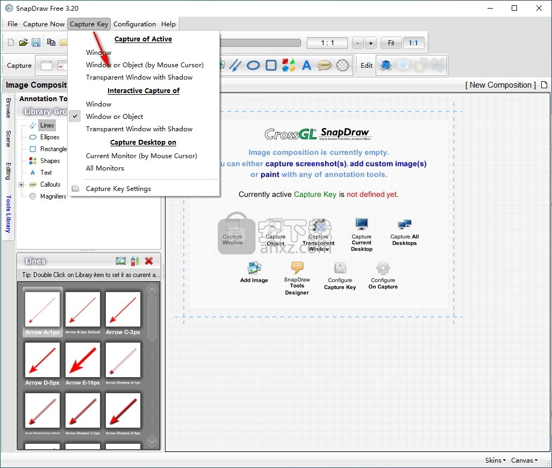Select Shapes in library tree
The image size is (552, 468).
[50, 161]
